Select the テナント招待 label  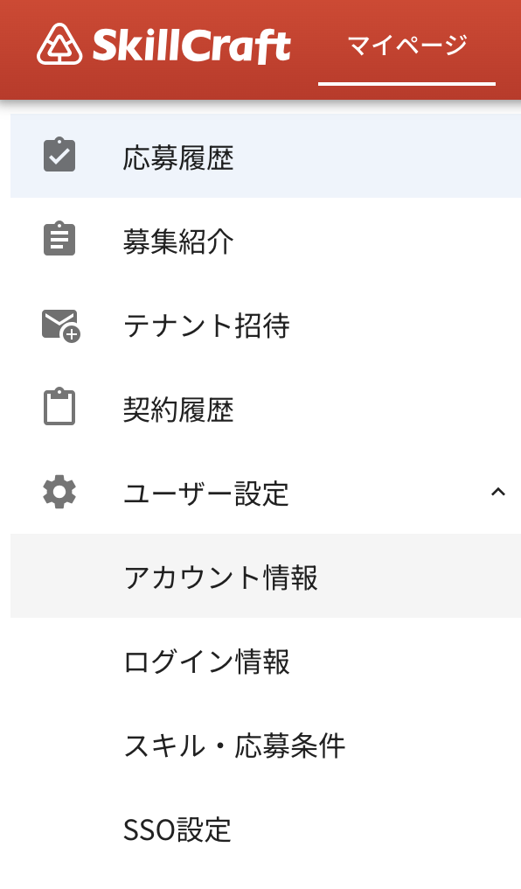coord(206,325)
